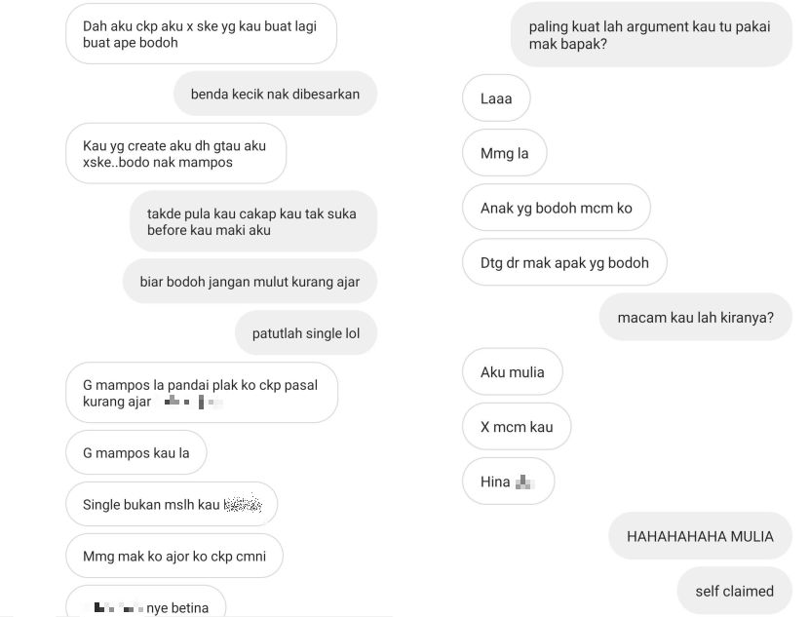Click the pixelated emoji after 'kurang ajar'
Image resolution: width=809 pixels, height=617 pixels.
pos(194,402)
